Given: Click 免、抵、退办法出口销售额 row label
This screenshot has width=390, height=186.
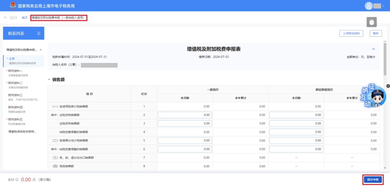Looking at the screenshot, I should (x=73, y=158).
